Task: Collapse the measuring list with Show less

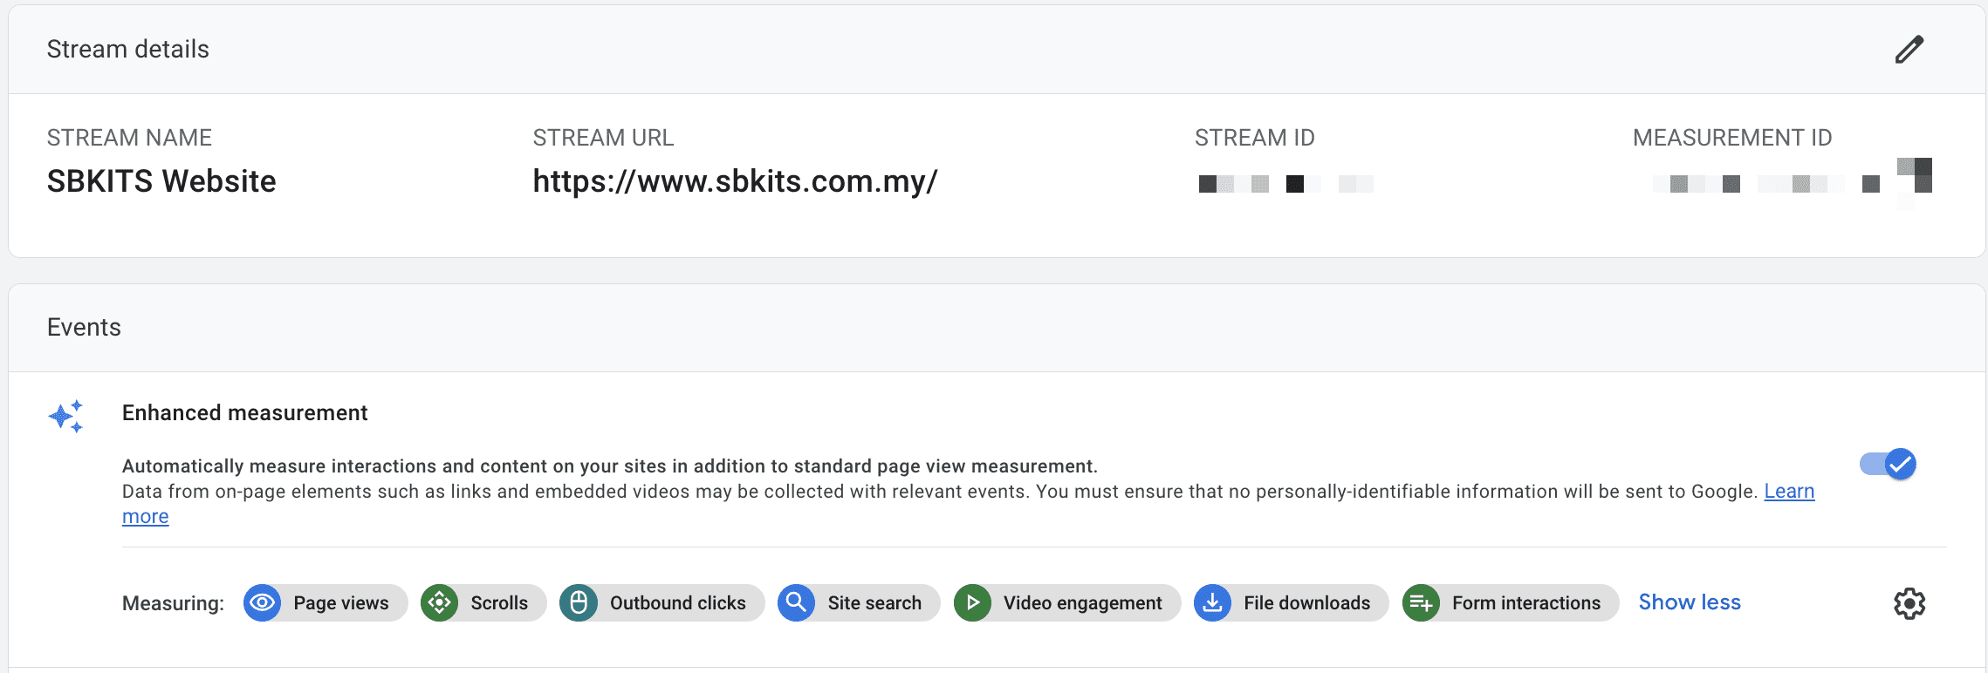Action: point(1689,602)
